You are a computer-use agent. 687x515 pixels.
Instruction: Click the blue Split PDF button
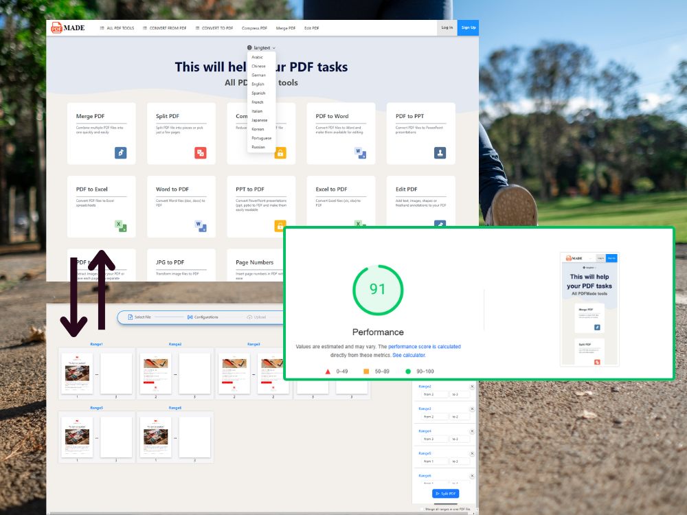(446, 494)
